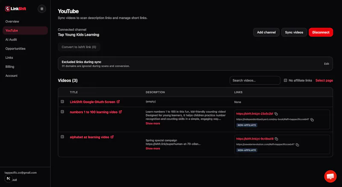The image size is (342, 187).
Task: Expand description of alphabet az learning video
Action: [153, 149]
